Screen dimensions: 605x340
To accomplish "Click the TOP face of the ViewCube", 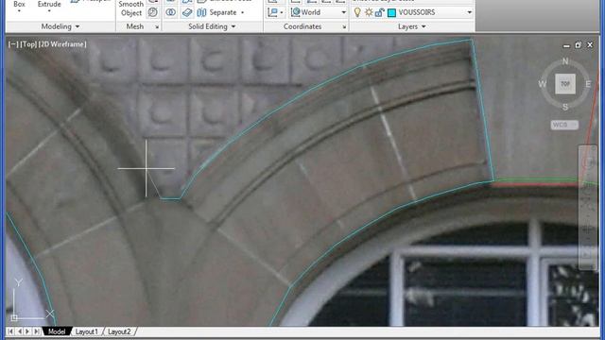I will [565, 84].
